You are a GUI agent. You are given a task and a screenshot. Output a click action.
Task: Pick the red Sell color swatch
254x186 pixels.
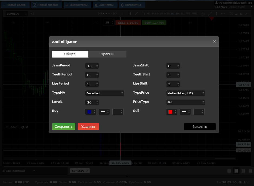(x=170, y=112)
